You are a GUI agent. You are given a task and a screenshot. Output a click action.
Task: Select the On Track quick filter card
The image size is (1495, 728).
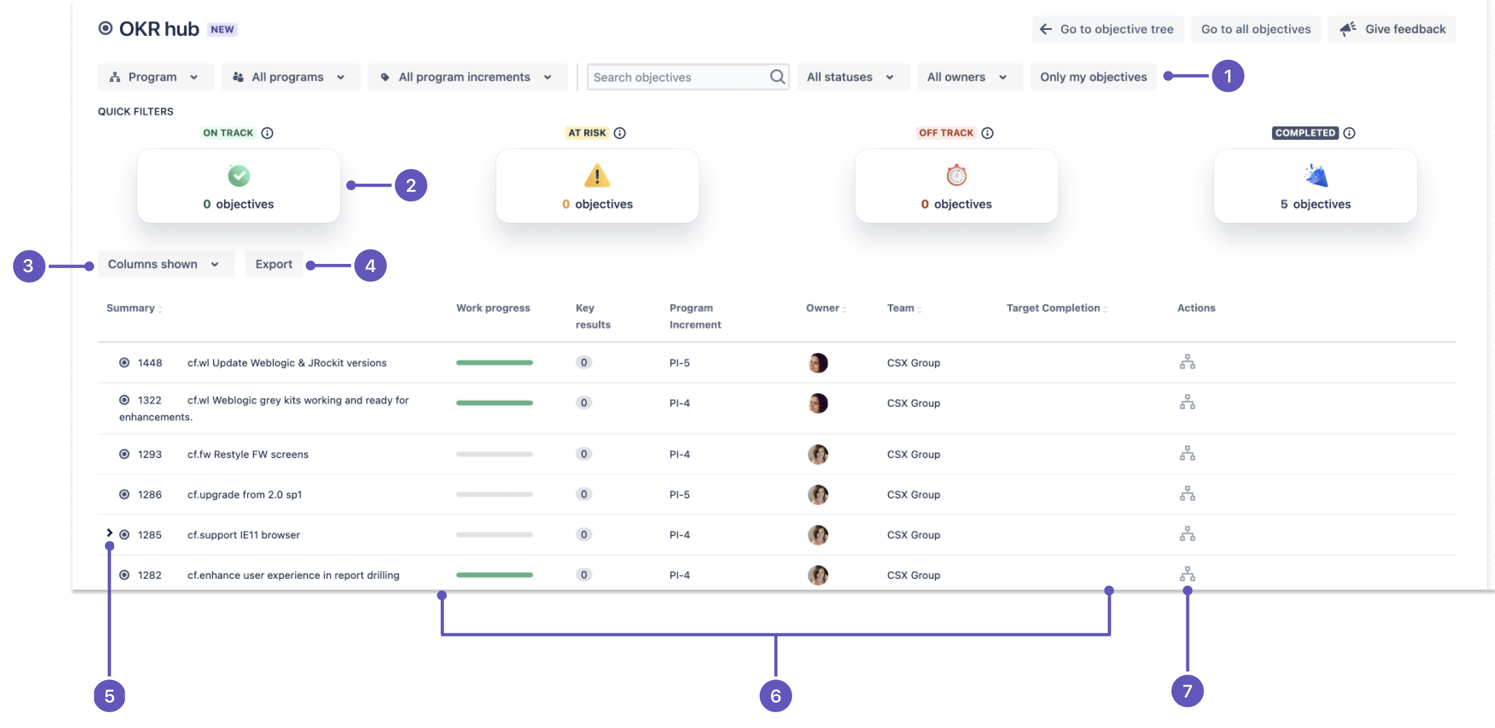point(238,186)
